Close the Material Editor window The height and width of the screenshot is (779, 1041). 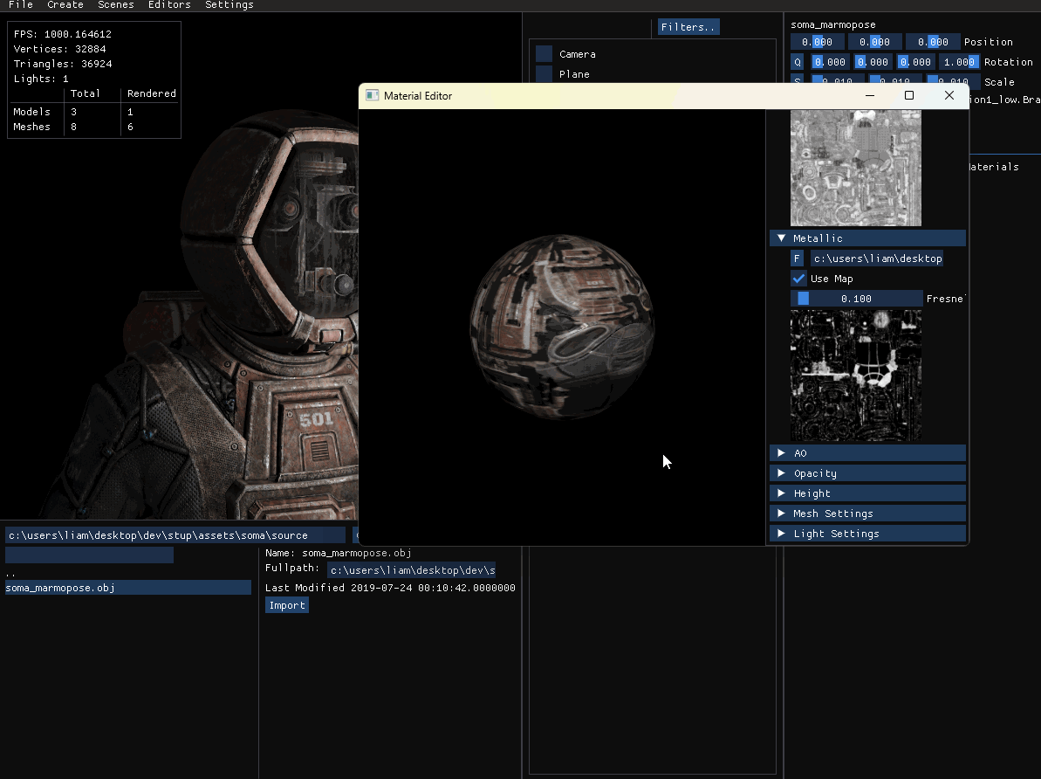tap(949, 95)
